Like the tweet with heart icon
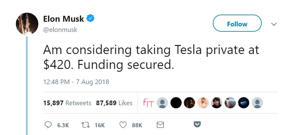Screen dimensions: 296x135 click(123, 125)
